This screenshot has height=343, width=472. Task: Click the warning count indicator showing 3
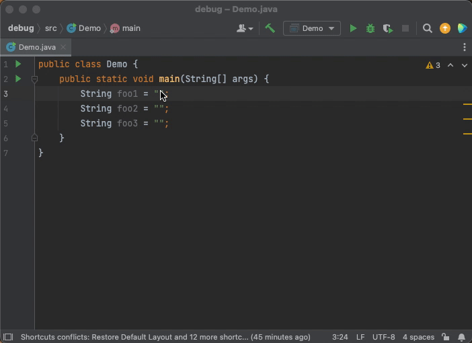[x=433, y=65]
